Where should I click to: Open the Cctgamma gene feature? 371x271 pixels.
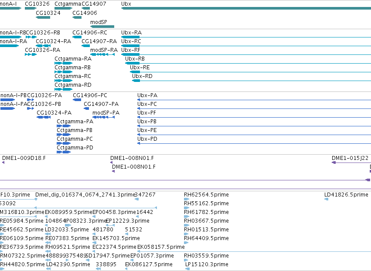pyautogui.click(x=63, y=8)
